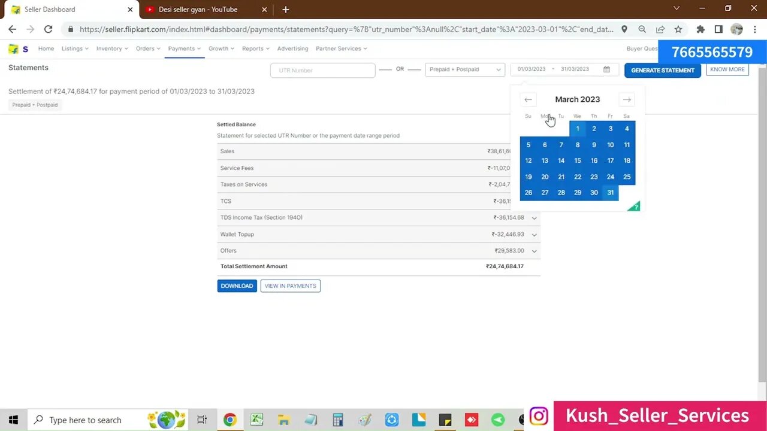Open Excel from the taskbar
767x431 pixels.
point(257,420)
